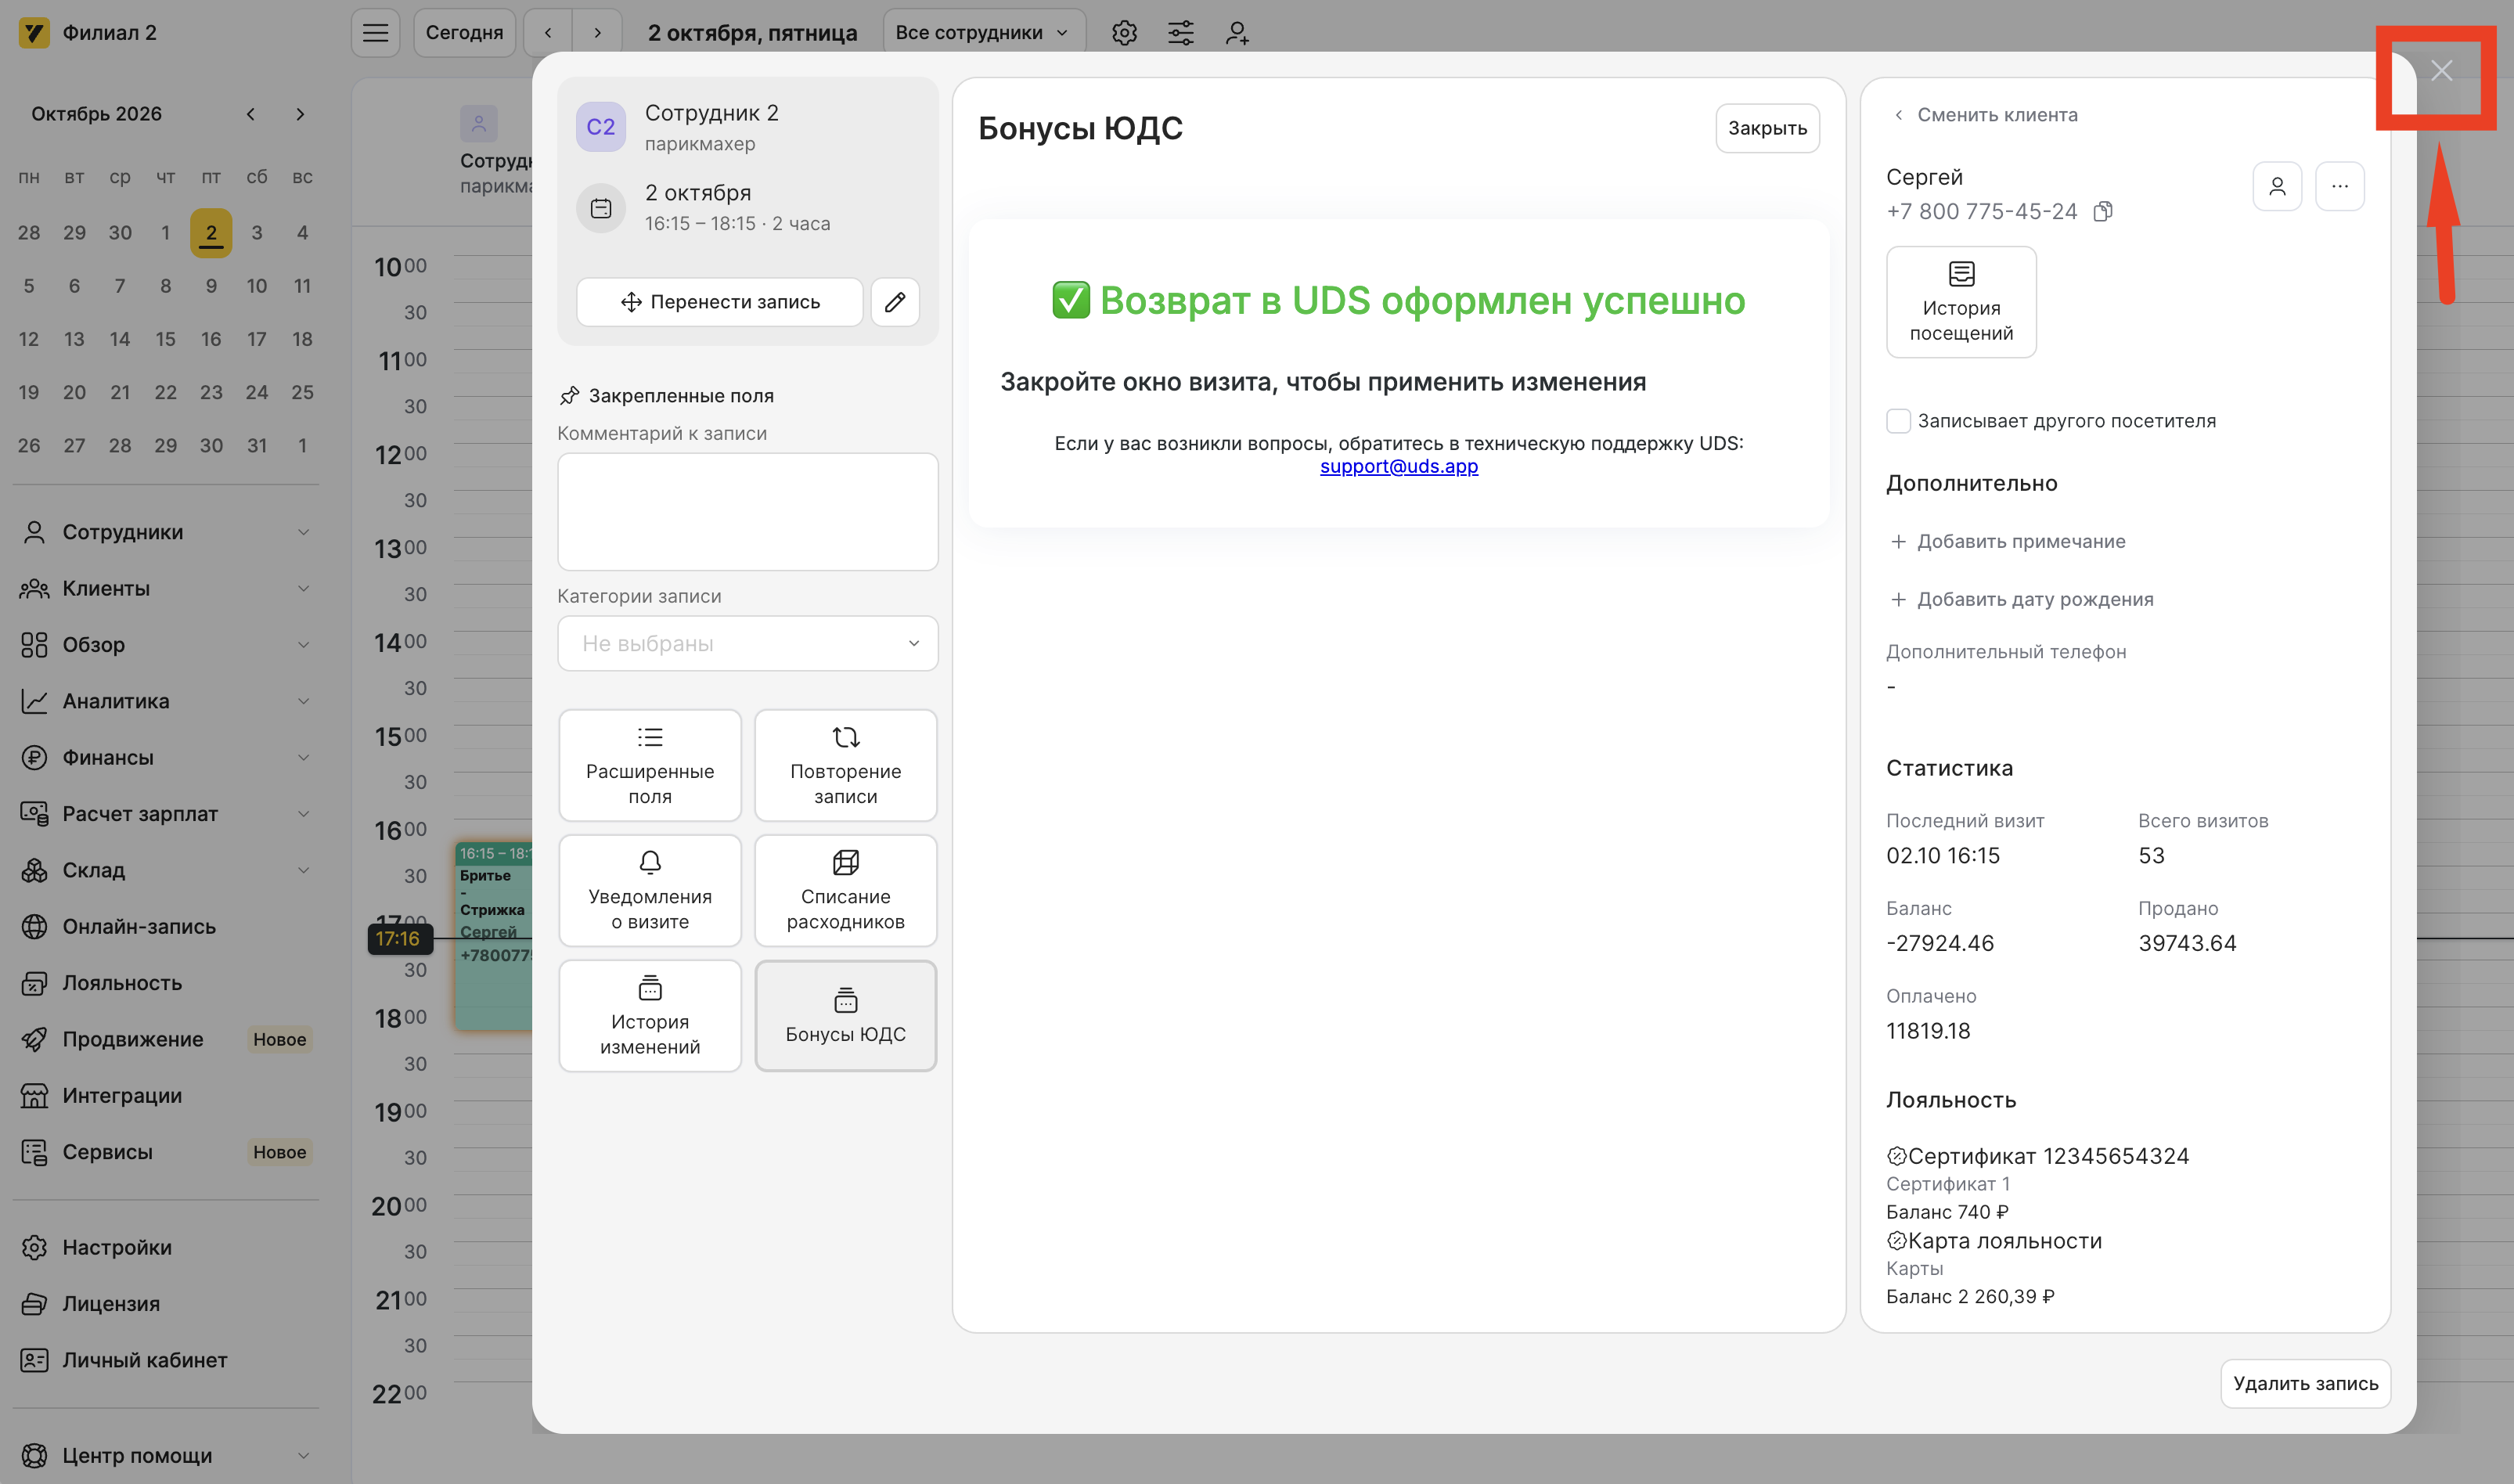The height and width of the screenshot is (1484, 2514).
Task: Expand the Категории записи dropdown
Action: (747, 643)
